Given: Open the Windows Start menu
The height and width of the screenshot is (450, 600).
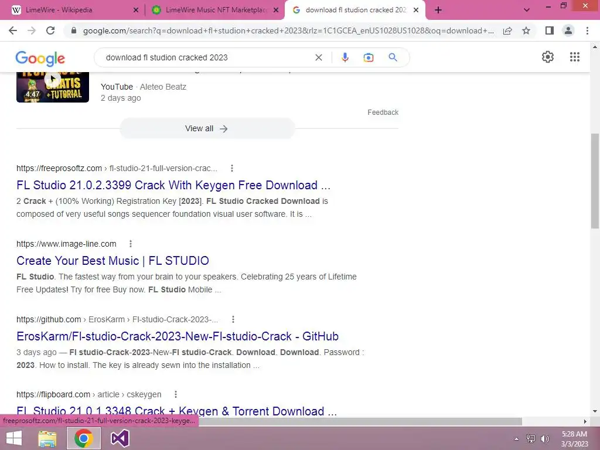Looking at the screenshot, I should click(14, 438).
